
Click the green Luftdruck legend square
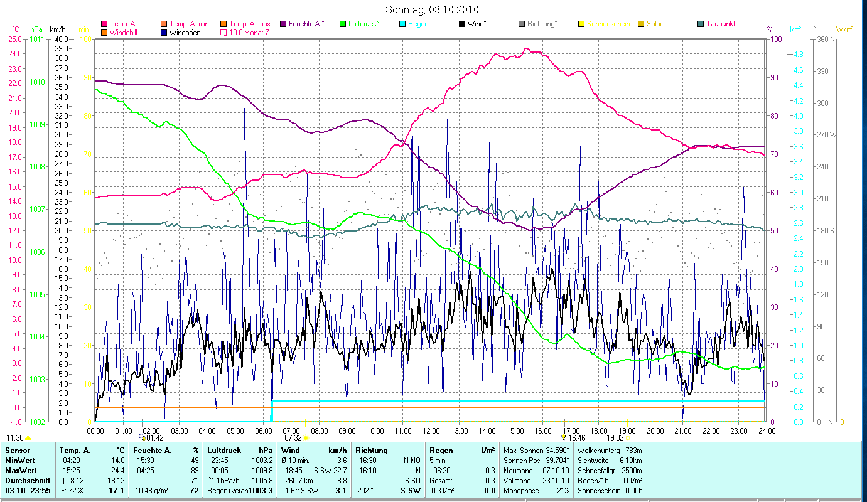(x=343, y=24)
